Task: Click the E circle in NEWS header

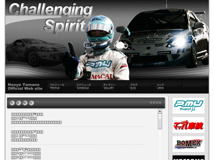Action: coord(19,103)
